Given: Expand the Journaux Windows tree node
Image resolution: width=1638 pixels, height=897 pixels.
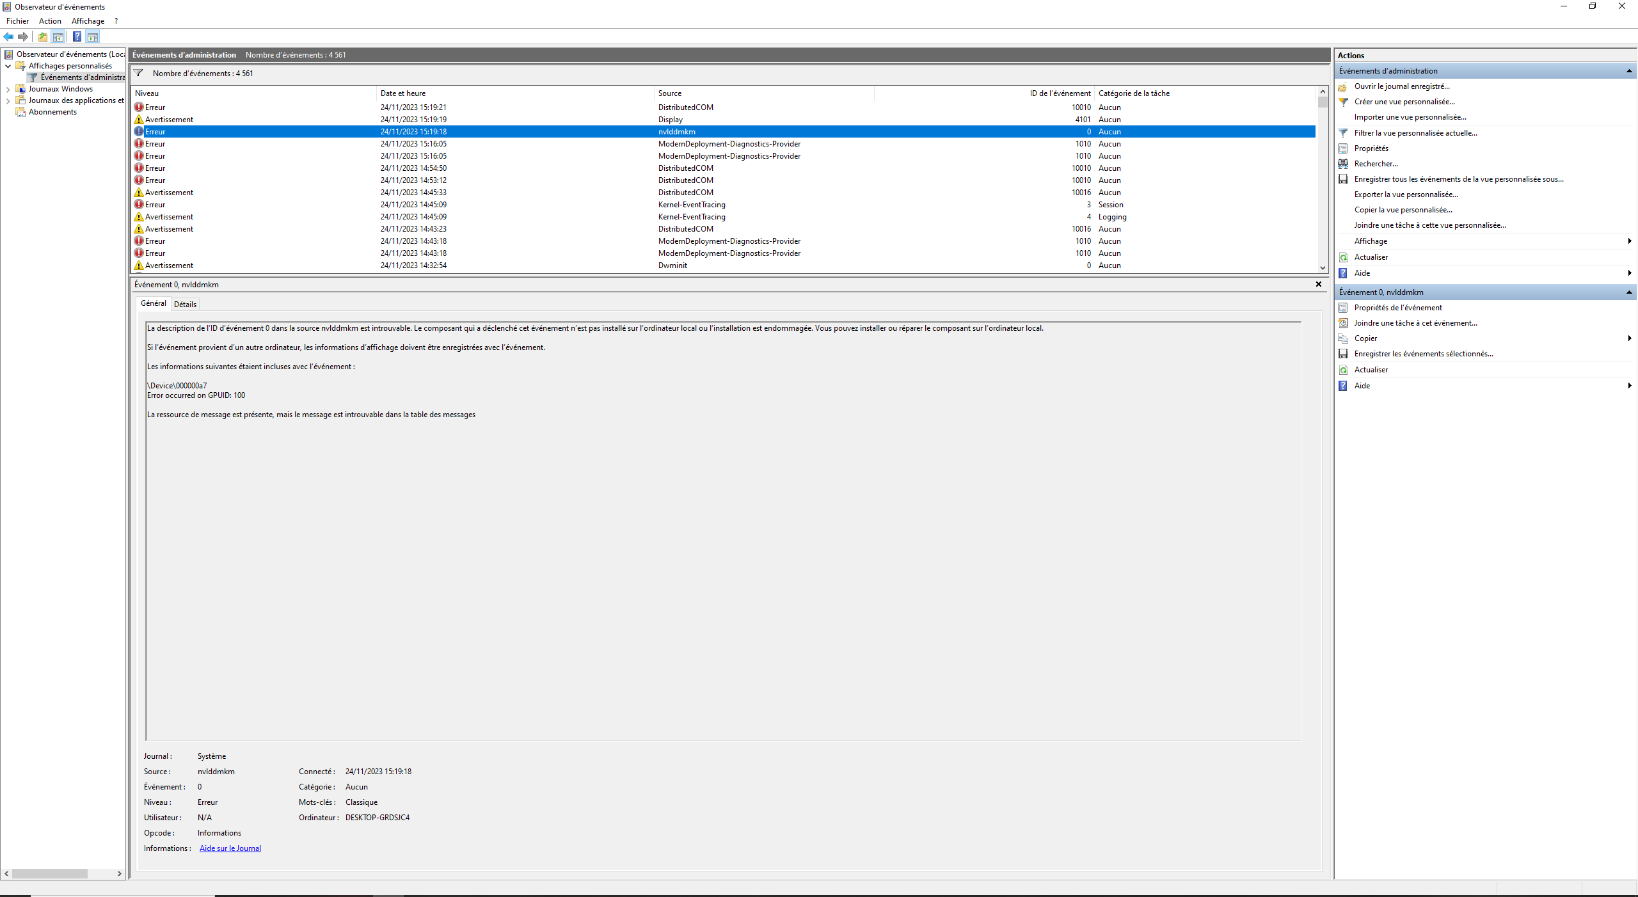Looking at the screenshot, I should 8,89.
